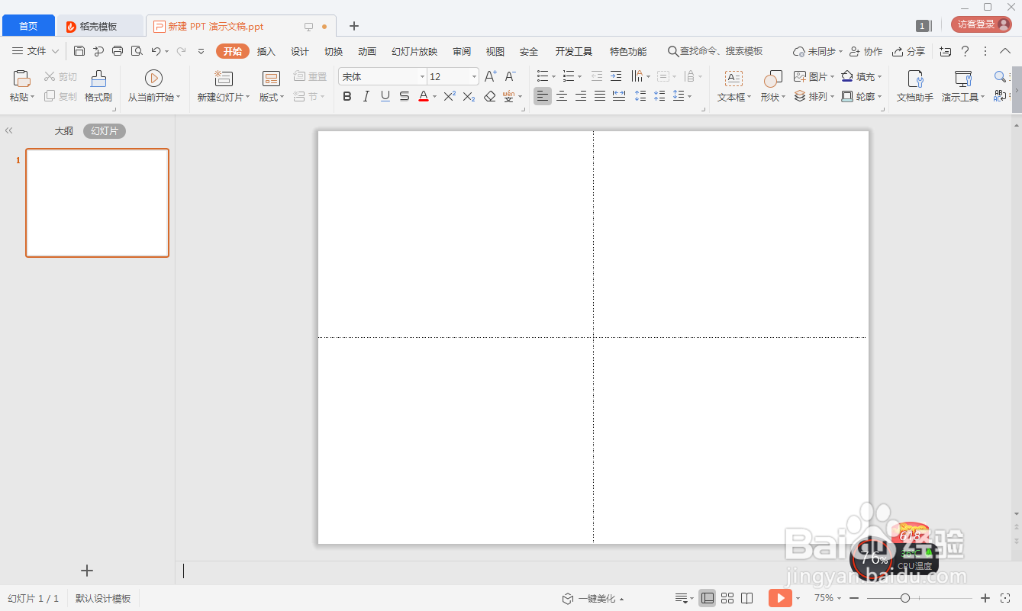Toggle Italic formatting
Viewport: 1022px width, 611px height.
pos(366,96)
